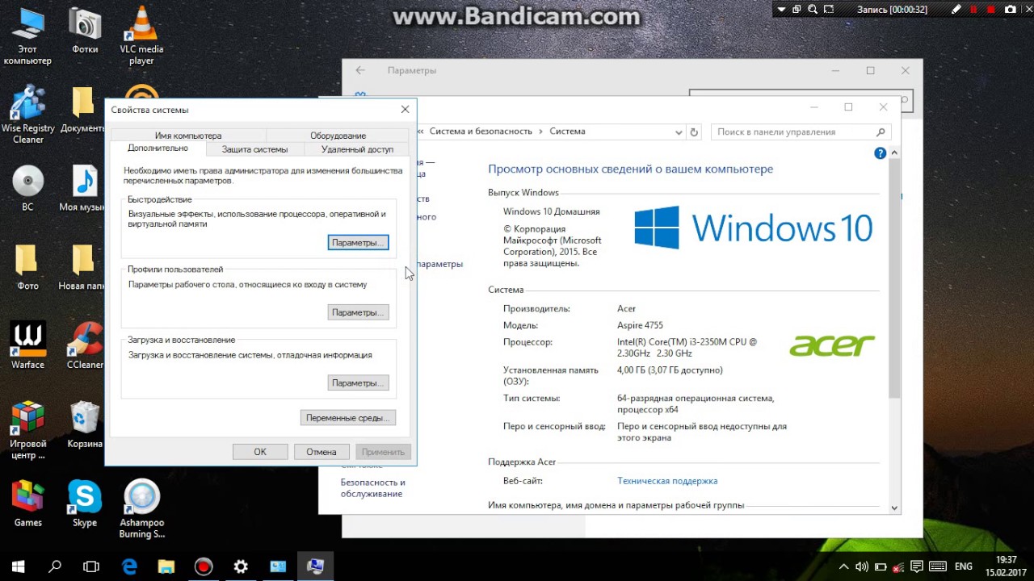Select Games desktop icon
The height and width of the screenshot is (581, 1034).
click(x=27, y=504)
